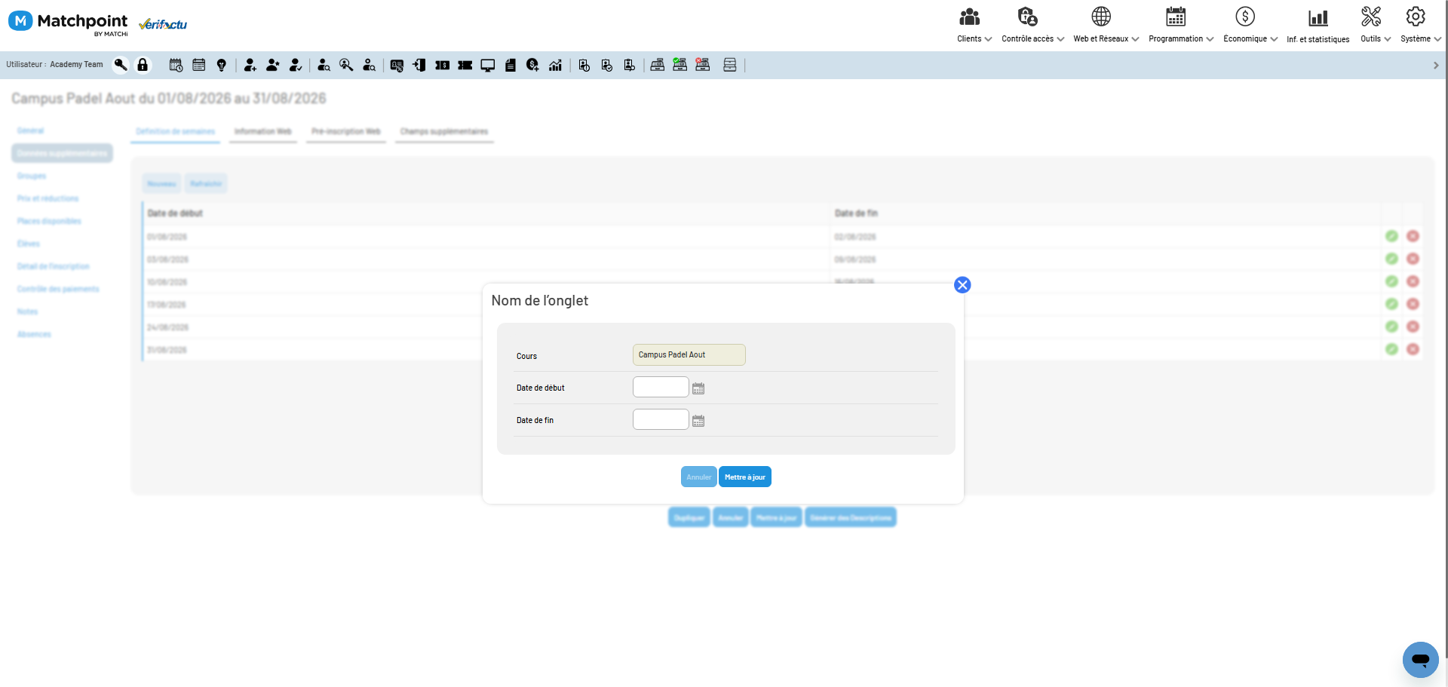The height and width of the screenshot is (687, 1448).
Task: Click the Date de fin input field
Action: click(661, 419)
